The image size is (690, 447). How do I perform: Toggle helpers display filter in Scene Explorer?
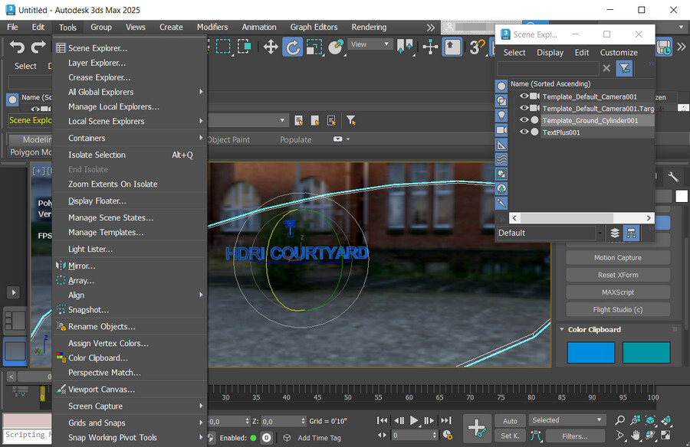[501, 145]
